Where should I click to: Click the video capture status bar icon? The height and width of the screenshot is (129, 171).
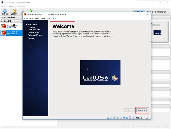(127, 118)
